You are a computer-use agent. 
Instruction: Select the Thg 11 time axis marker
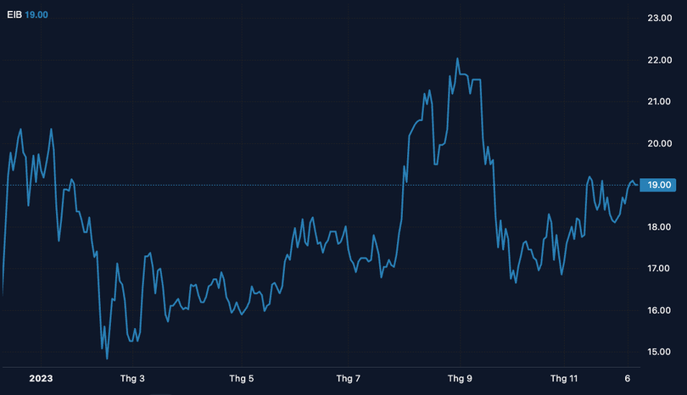564,378
